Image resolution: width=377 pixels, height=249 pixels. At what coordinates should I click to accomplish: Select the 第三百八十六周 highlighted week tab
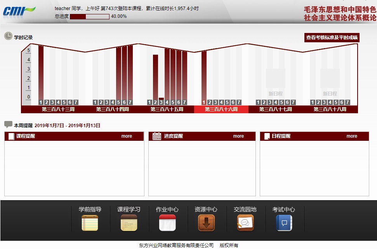(x=221, y=109)
